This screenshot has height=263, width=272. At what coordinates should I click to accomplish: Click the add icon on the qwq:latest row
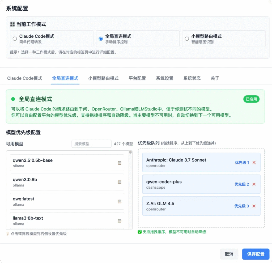[x=120, y=201]
